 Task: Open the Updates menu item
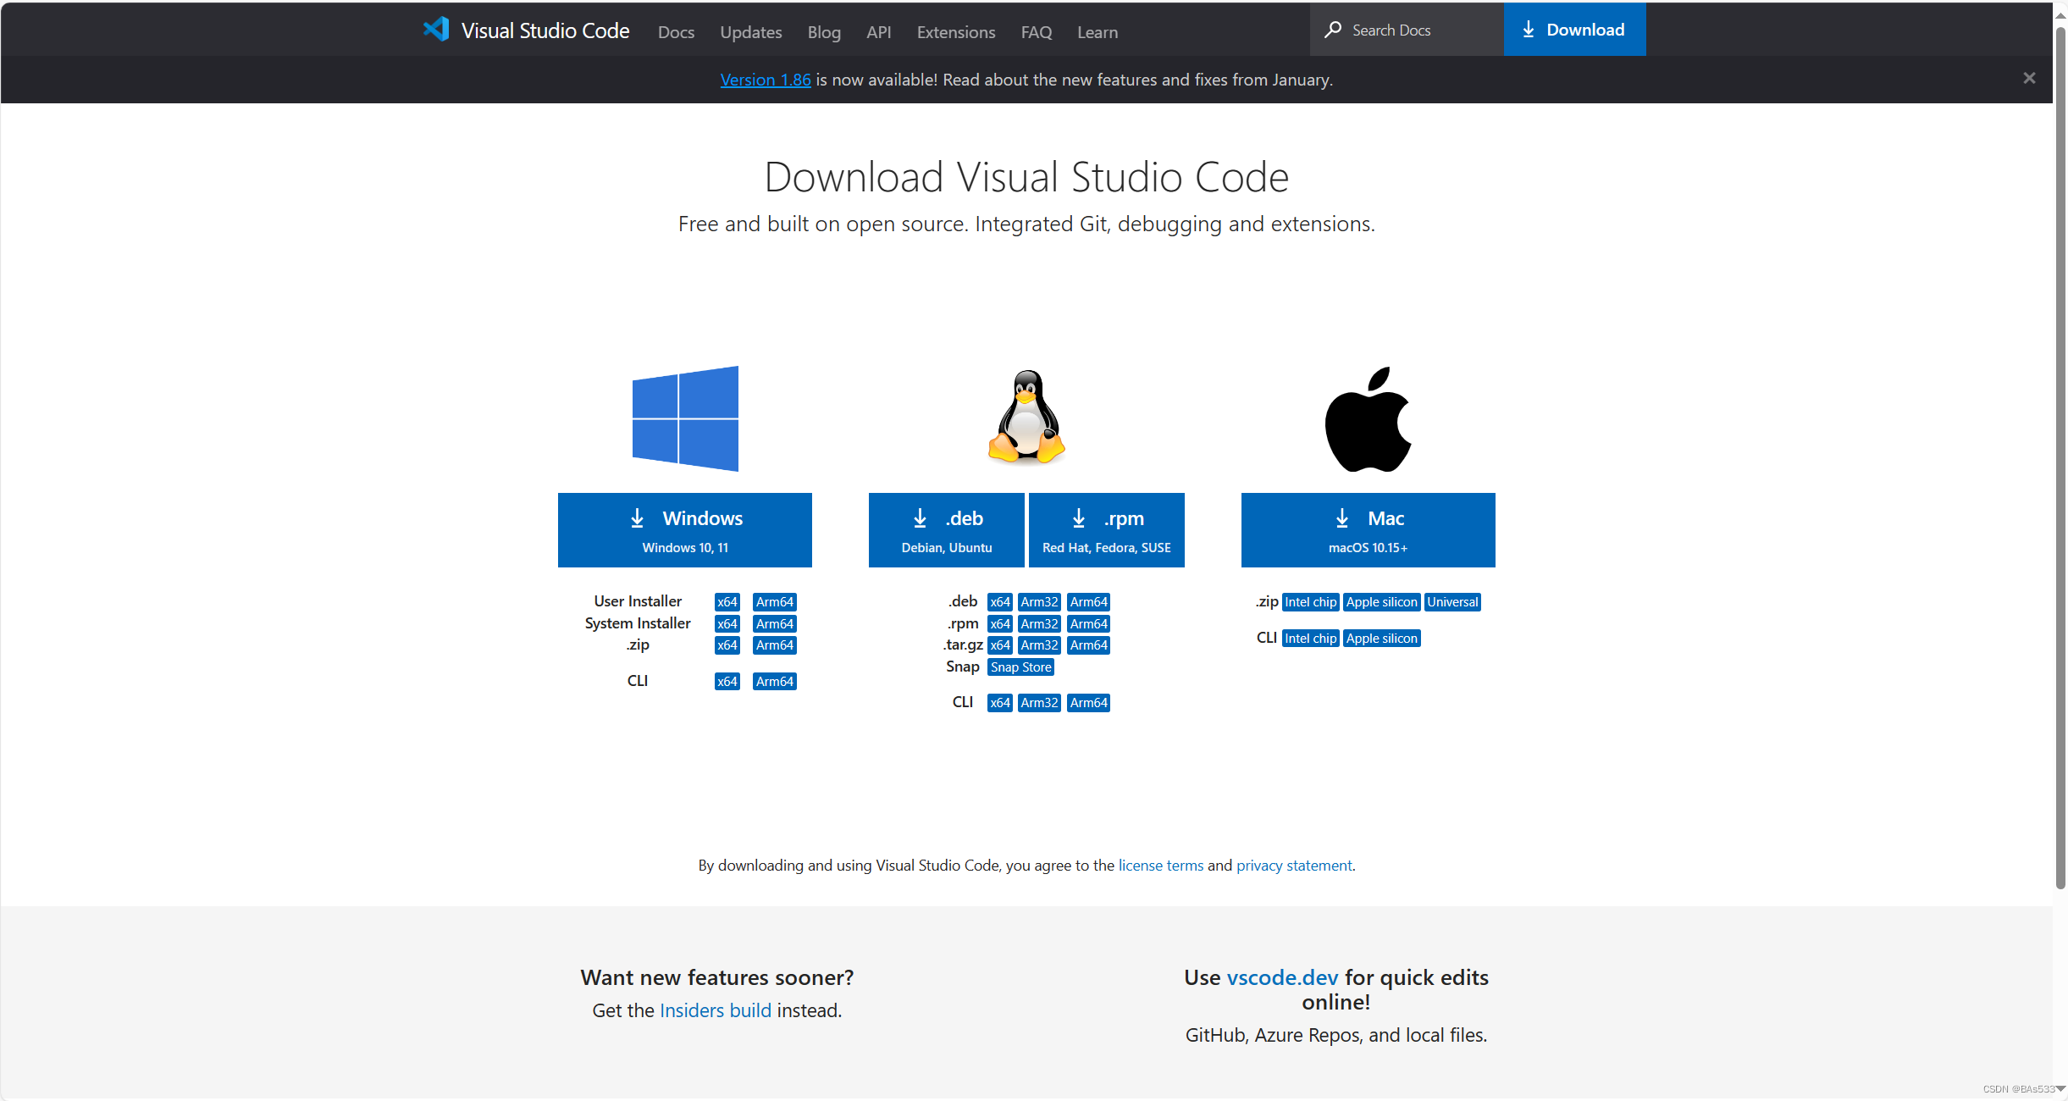(750, 32)
